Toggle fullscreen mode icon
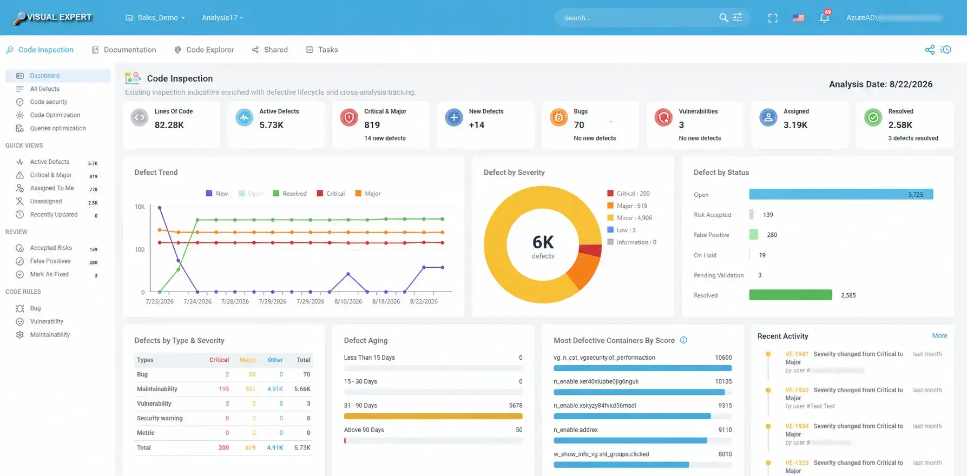The image size is (967, 476). (x=773, y=18)
